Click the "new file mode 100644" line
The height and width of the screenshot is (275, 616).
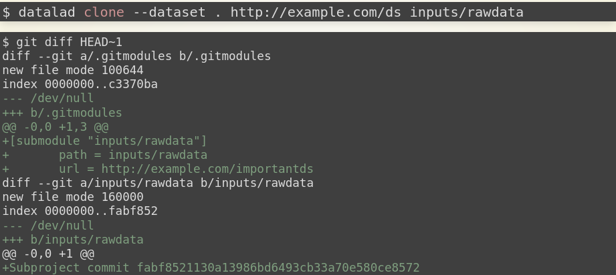point(73,70)
